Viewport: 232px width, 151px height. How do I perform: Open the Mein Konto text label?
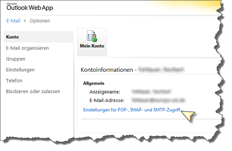coord(92,46)
